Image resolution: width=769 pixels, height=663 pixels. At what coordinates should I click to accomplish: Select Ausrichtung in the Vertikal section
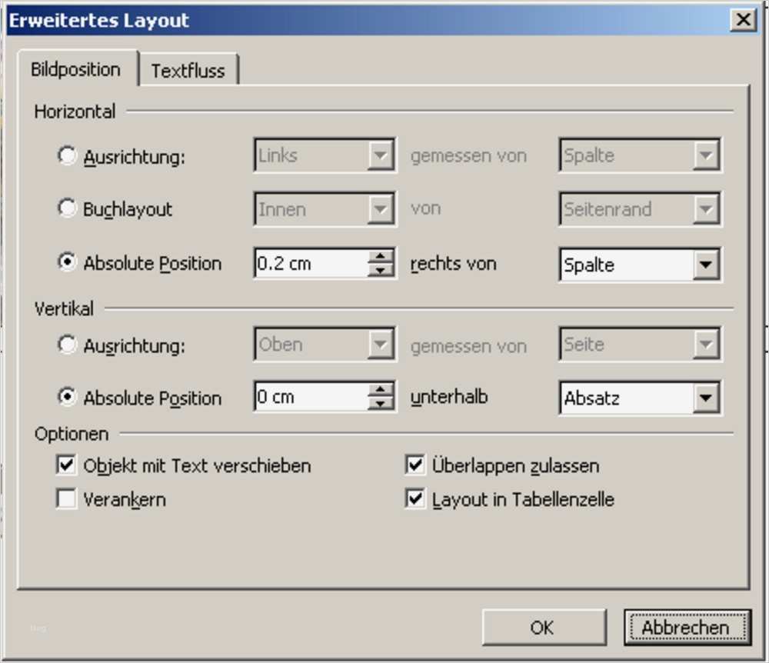[x=68, y=345]
